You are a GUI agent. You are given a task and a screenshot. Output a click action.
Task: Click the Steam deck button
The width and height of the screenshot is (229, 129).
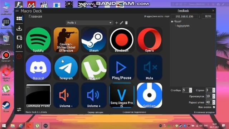click(94, 40)
